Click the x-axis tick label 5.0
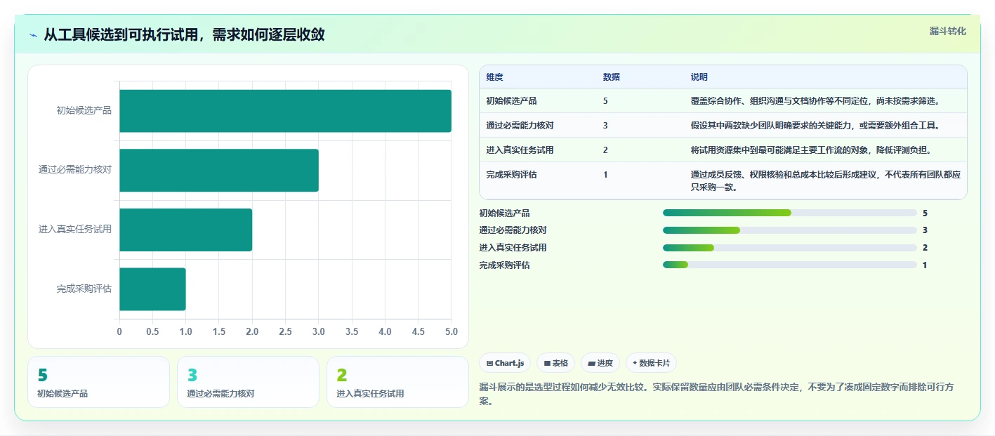 pyautogui.click(x=452, y=331)
